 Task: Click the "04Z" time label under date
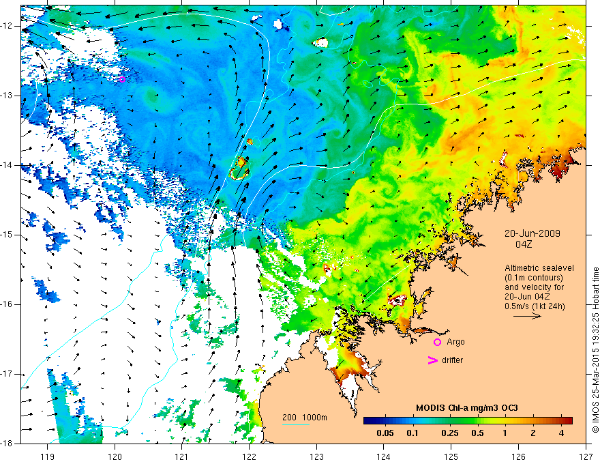pyautogui.click(x=524, y=244)
